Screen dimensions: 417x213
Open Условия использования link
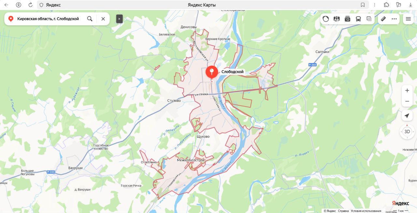(366, 211)
